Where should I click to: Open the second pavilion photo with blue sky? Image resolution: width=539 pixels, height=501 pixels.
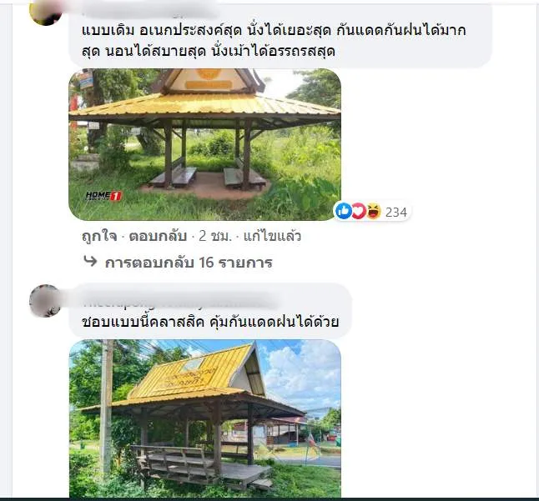coord(205,418)
